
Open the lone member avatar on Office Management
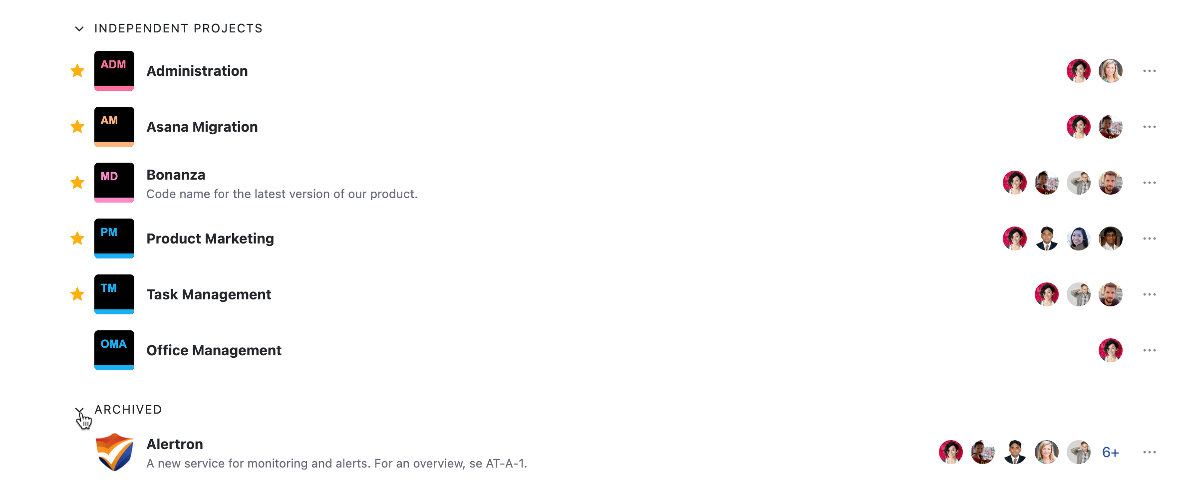pos(1111,350)
